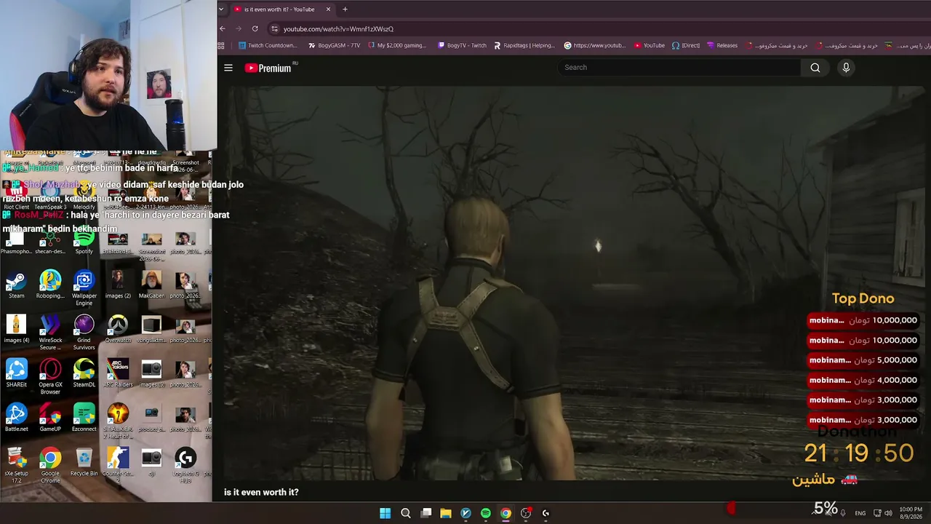Image resolution: width=931 pixels, height=524 pixels.
Task: Open File Explorer from the taskbar
Action: pyautogui.click(x=446, y=513)
